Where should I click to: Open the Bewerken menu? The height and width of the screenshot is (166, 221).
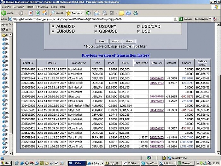pos(19,7)
